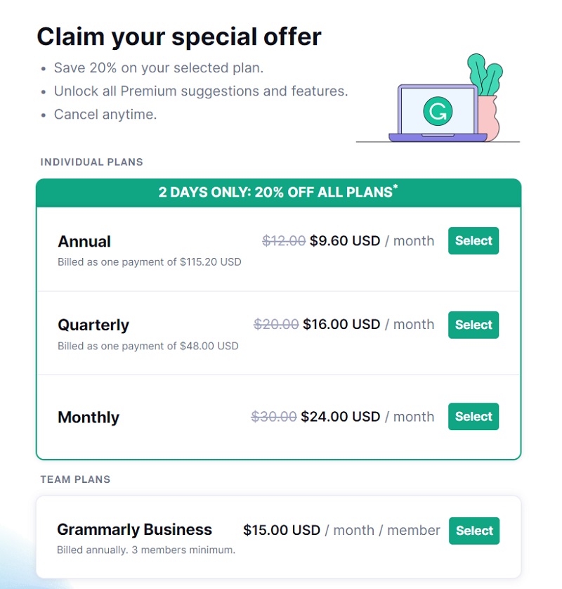Click the Grammarly Business title

pos(134,530)
